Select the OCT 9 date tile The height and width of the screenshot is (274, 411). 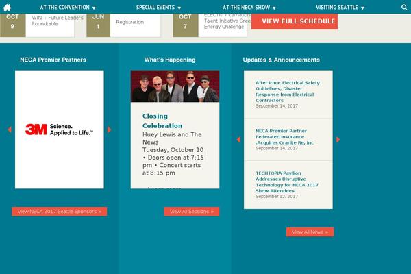12,25
